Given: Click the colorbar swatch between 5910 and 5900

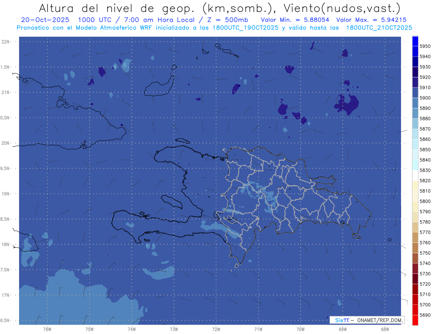Looking at the screenshot, I should click(x=415, y=93).
